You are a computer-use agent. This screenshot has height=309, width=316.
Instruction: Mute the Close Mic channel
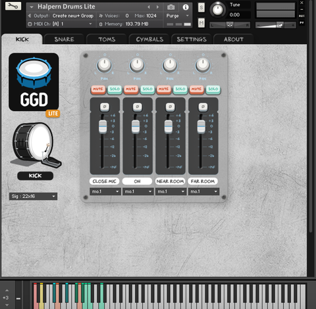pos(98,89)
